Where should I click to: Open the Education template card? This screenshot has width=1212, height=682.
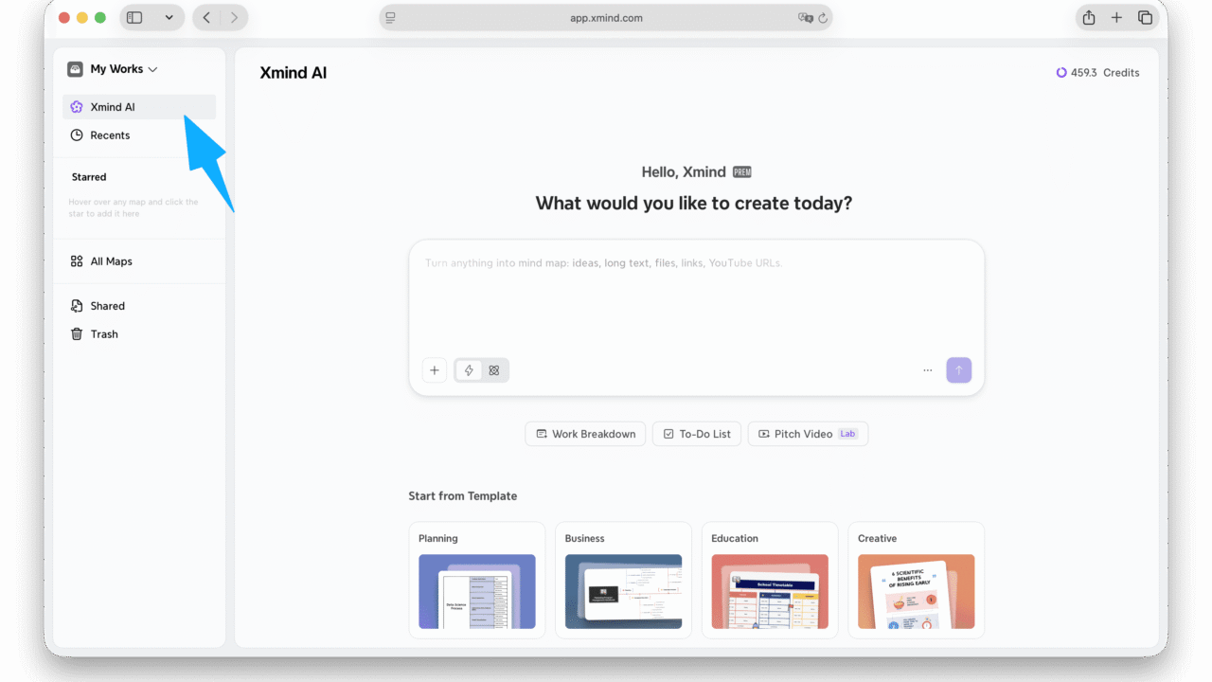pos(770,580)
